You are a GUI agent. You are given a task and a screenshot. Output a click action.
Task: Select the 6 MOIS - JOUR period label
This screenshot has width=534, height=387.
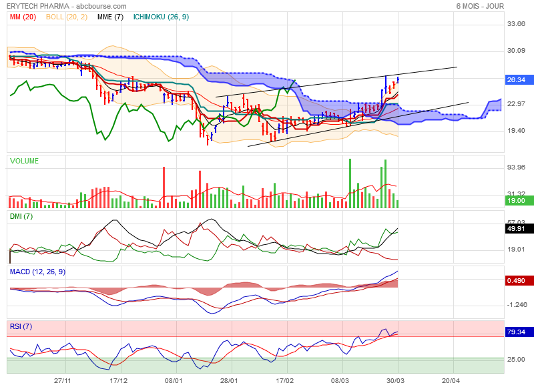click(480, 6)
